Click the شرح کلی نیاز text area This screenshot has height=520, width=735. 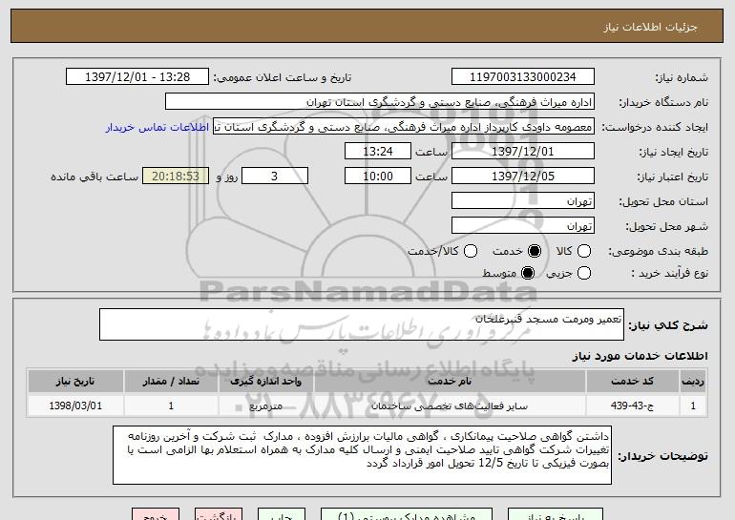pyautogui.click(x=362, y=324)
